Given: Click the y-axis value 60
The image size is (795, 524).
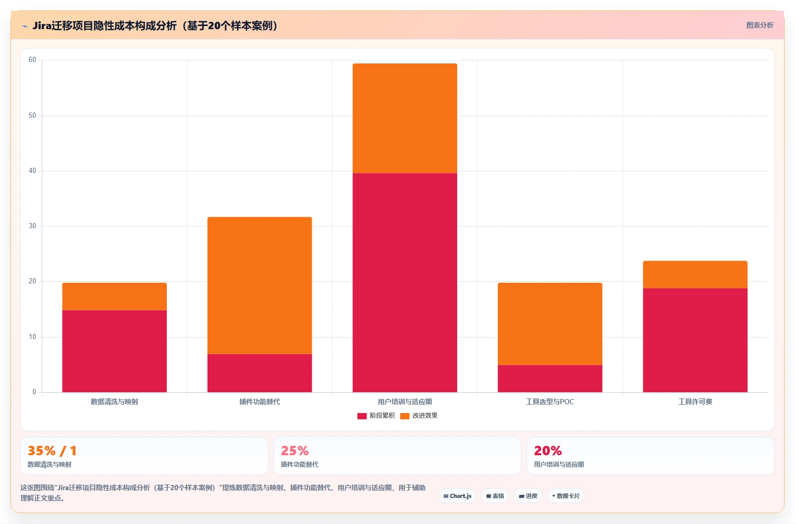Looking at the screenshot, I should 32,60.
